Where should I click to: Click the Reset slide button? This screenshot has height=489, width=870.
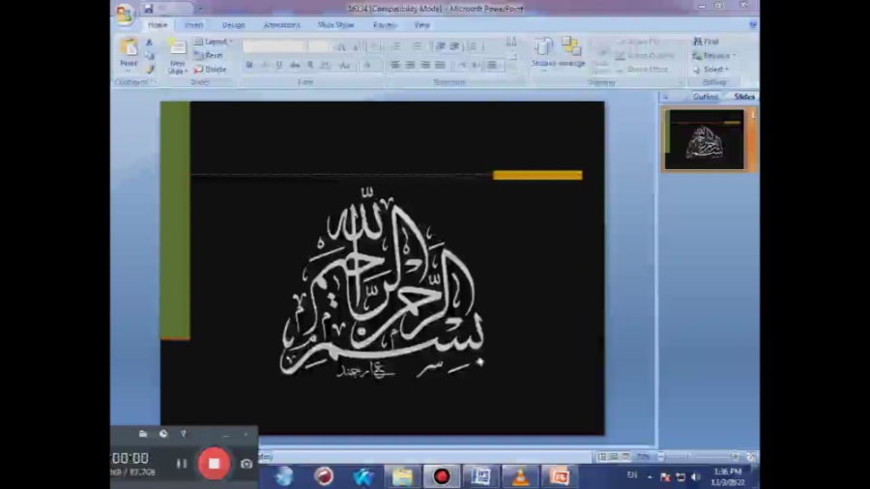click(209, 55)
